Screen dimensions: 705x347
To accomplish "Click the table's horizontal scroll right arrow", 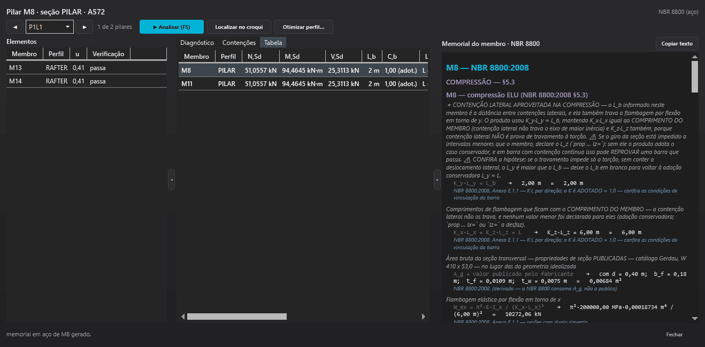I will (x=424, y=317).
